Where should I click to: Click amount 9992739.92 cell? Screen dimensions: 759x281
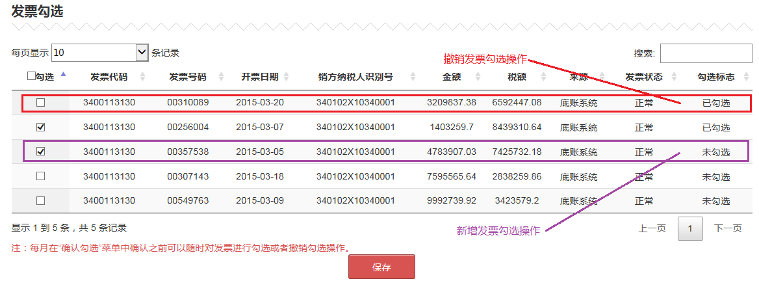(x=452, y=200)
